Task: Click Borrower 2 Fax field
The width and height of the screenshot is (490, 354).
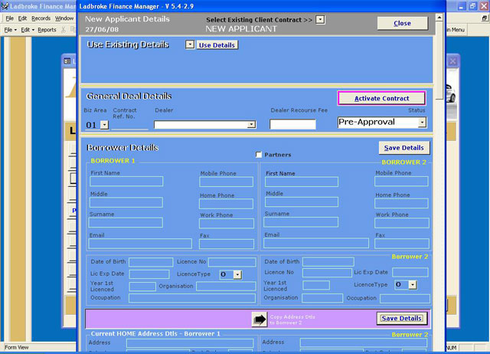Action: (x=402, y=244)
